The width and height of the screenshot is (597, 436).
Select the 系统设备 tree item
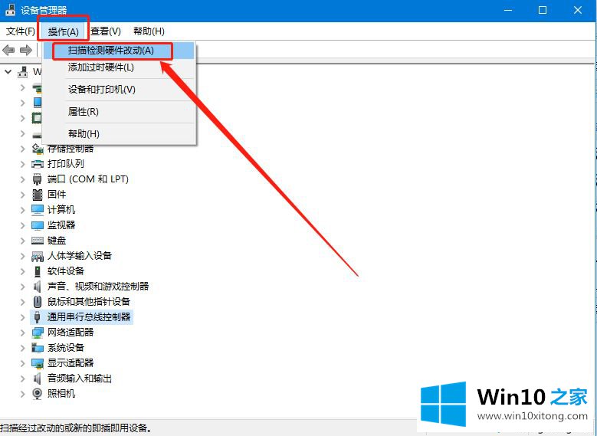coord(66,348)
